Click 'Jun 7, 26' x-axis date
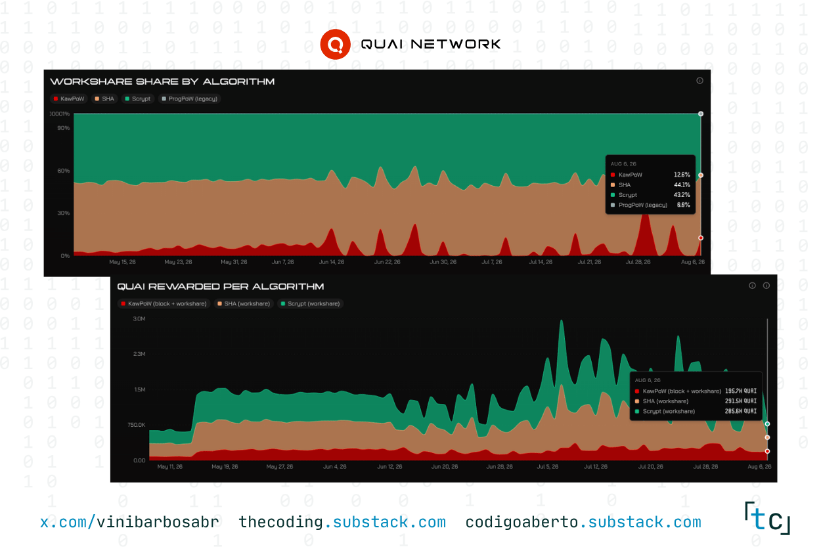 [283, 262]
